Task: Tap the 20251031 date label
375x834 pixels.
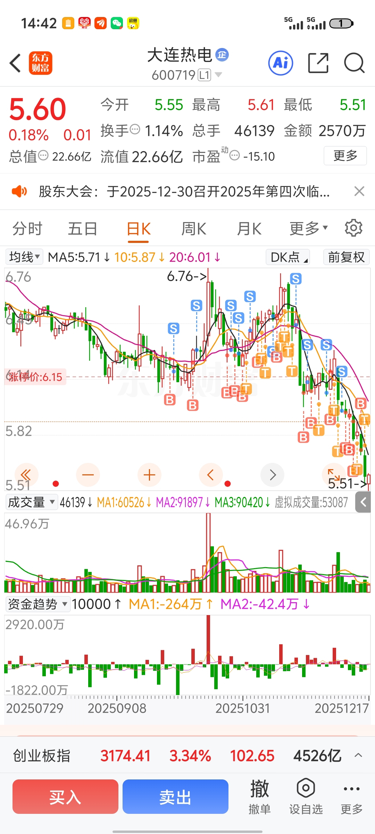Action: [242, 708]
